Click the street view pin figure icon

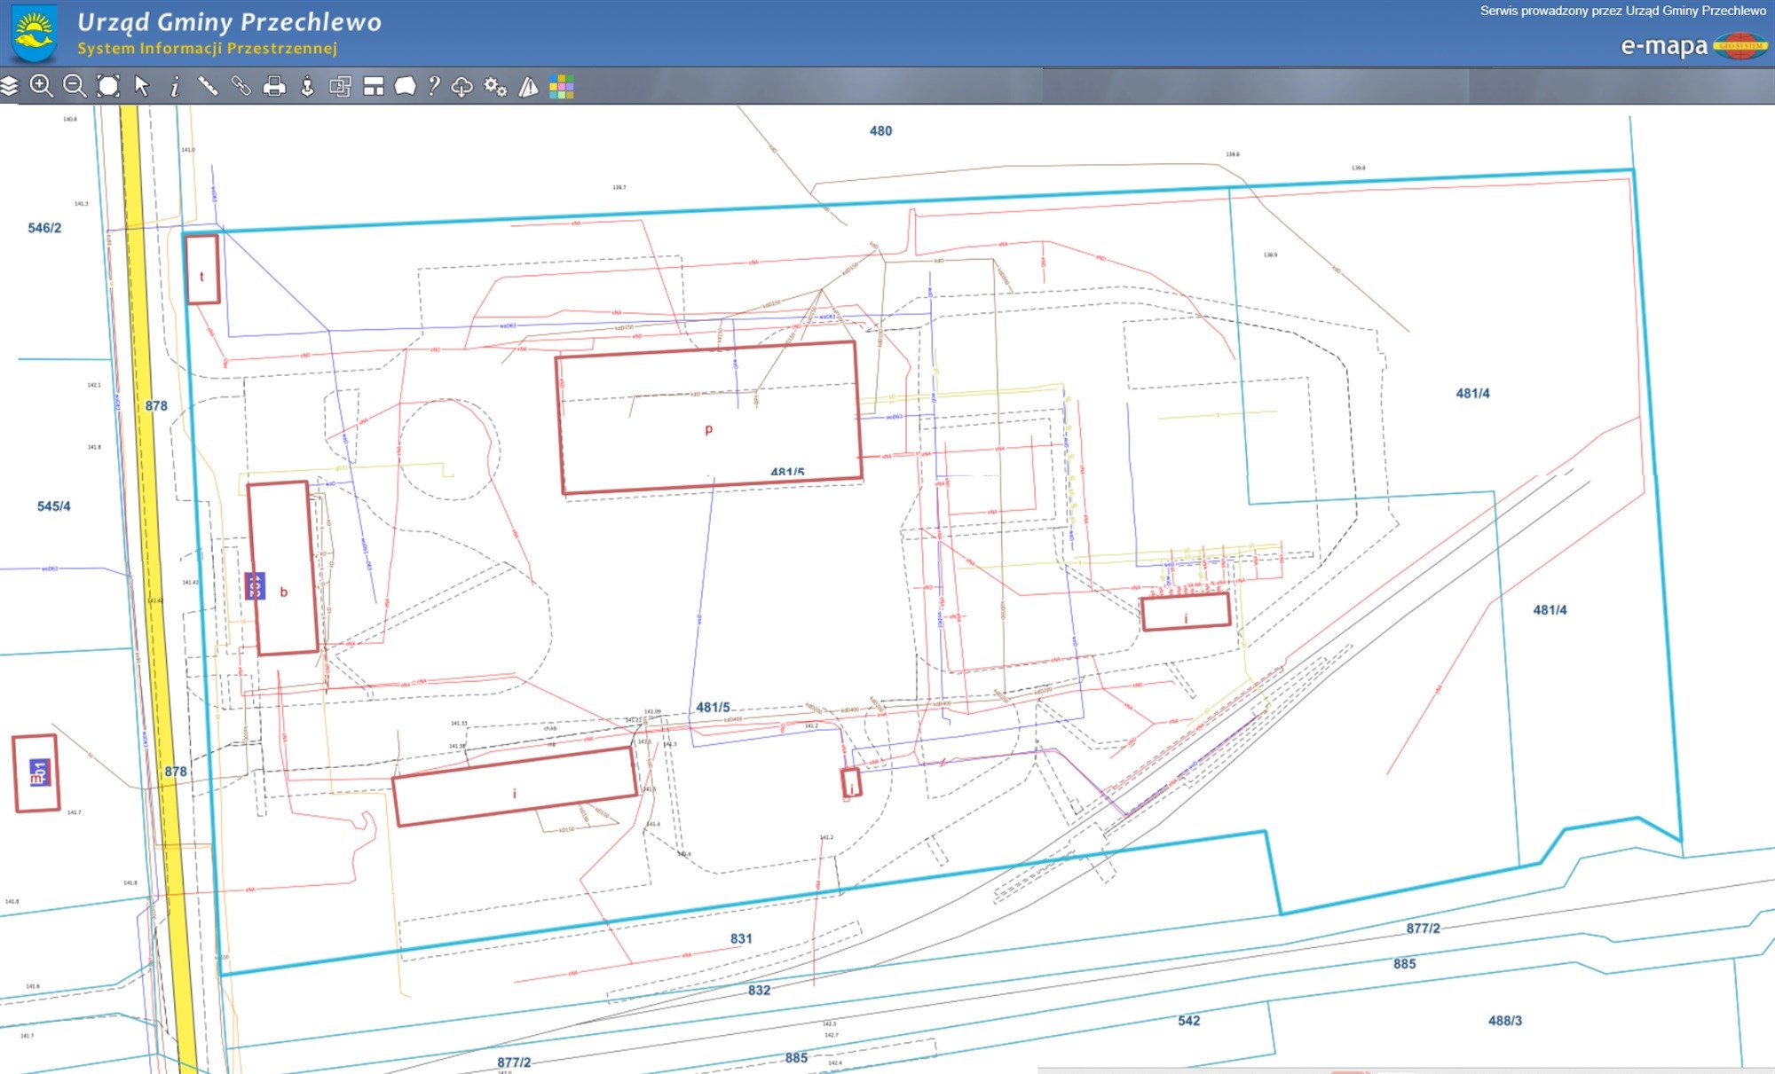(307, 86)
